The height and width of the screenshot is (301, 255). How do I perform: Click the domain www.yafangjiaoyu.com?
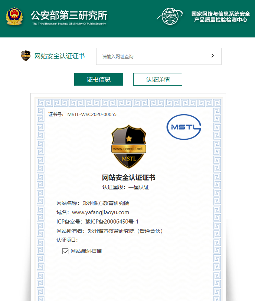pos(100,212)
